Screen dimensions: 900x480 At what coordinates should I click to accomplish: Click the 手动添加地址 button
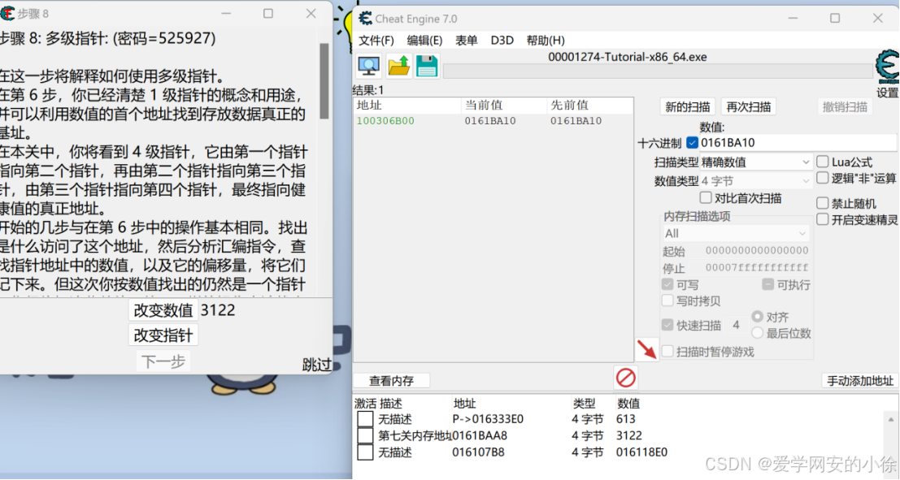pos(860,381)
